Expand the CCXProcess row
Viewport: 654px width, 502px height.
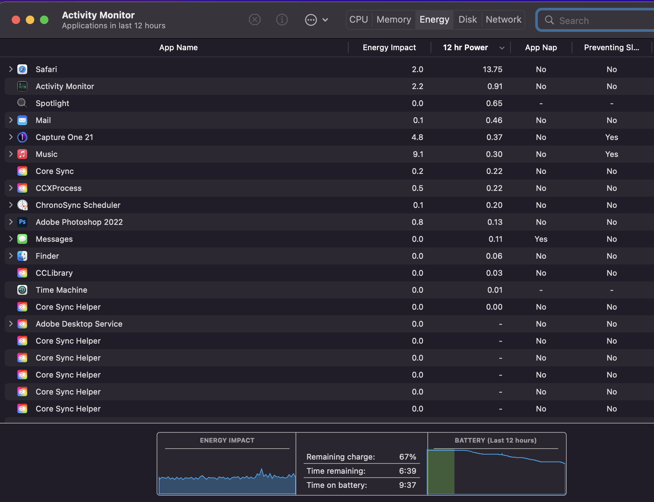tap(11, 188)
